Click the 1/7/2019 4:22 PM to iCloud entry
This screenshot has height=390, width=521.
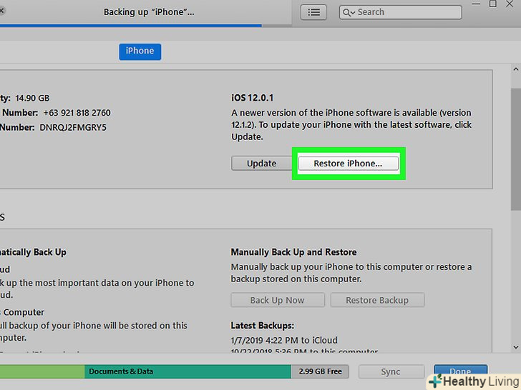coord(284,340)
